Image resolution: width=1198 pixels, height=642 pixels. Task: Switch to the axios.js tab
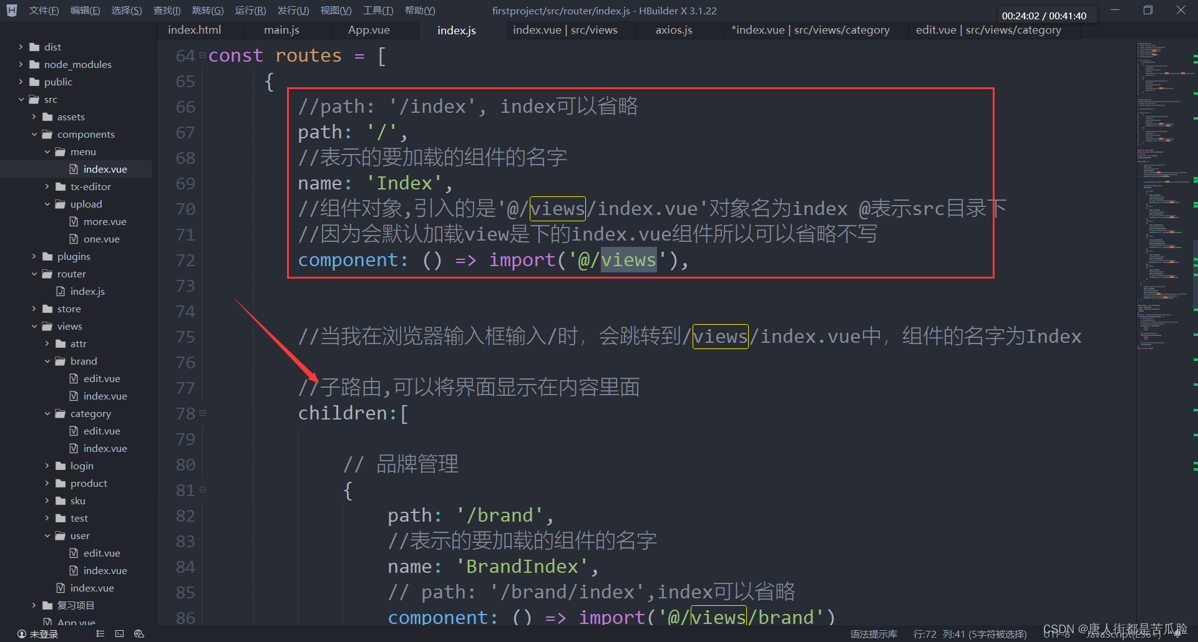[674, 30]
